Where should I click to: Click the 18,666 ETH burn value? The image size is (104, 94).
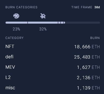coord(87,47)
